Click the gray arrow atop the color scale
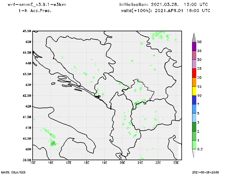Screen dimensions: 225x174 194,37
